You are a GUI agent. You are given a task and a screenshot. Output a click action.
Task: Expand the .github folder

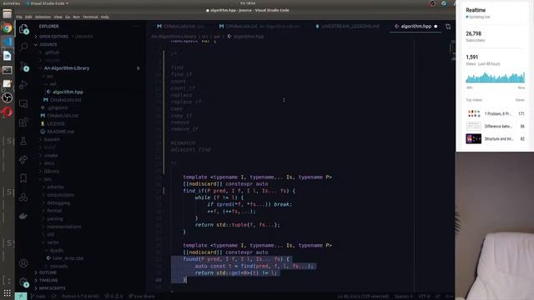click(x=52, y=52)
